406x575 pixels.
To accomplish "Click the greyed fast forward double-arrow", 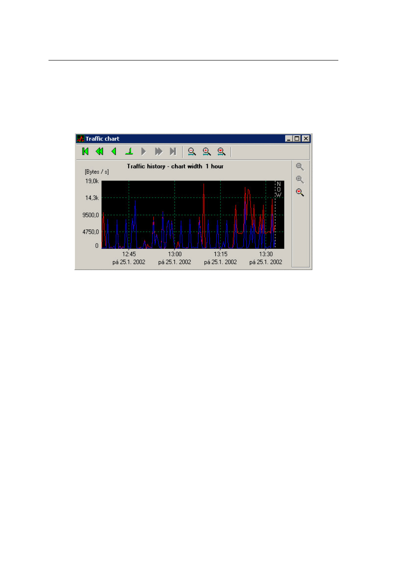I will (x=158, y=152).
